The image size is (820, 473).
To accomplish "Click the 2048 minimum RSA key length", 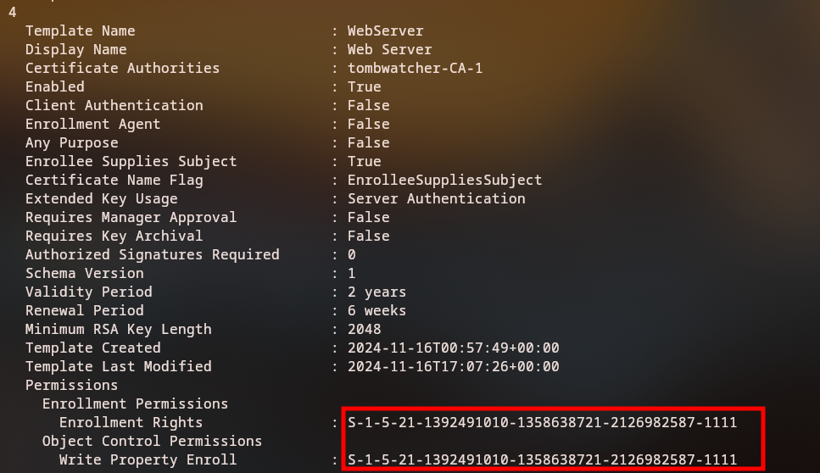I will [364, 329].
